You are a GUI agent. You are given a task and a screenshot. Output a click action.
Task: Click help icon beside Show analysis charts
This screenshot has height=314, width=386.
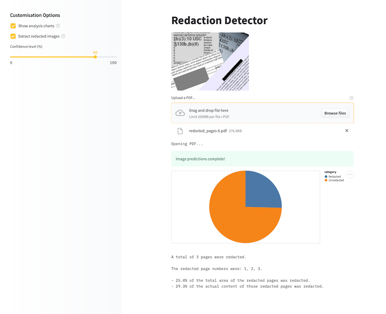(58, 26)
